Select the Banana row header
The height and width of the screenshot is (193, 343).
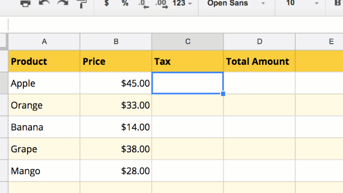[x=4, y=127]
